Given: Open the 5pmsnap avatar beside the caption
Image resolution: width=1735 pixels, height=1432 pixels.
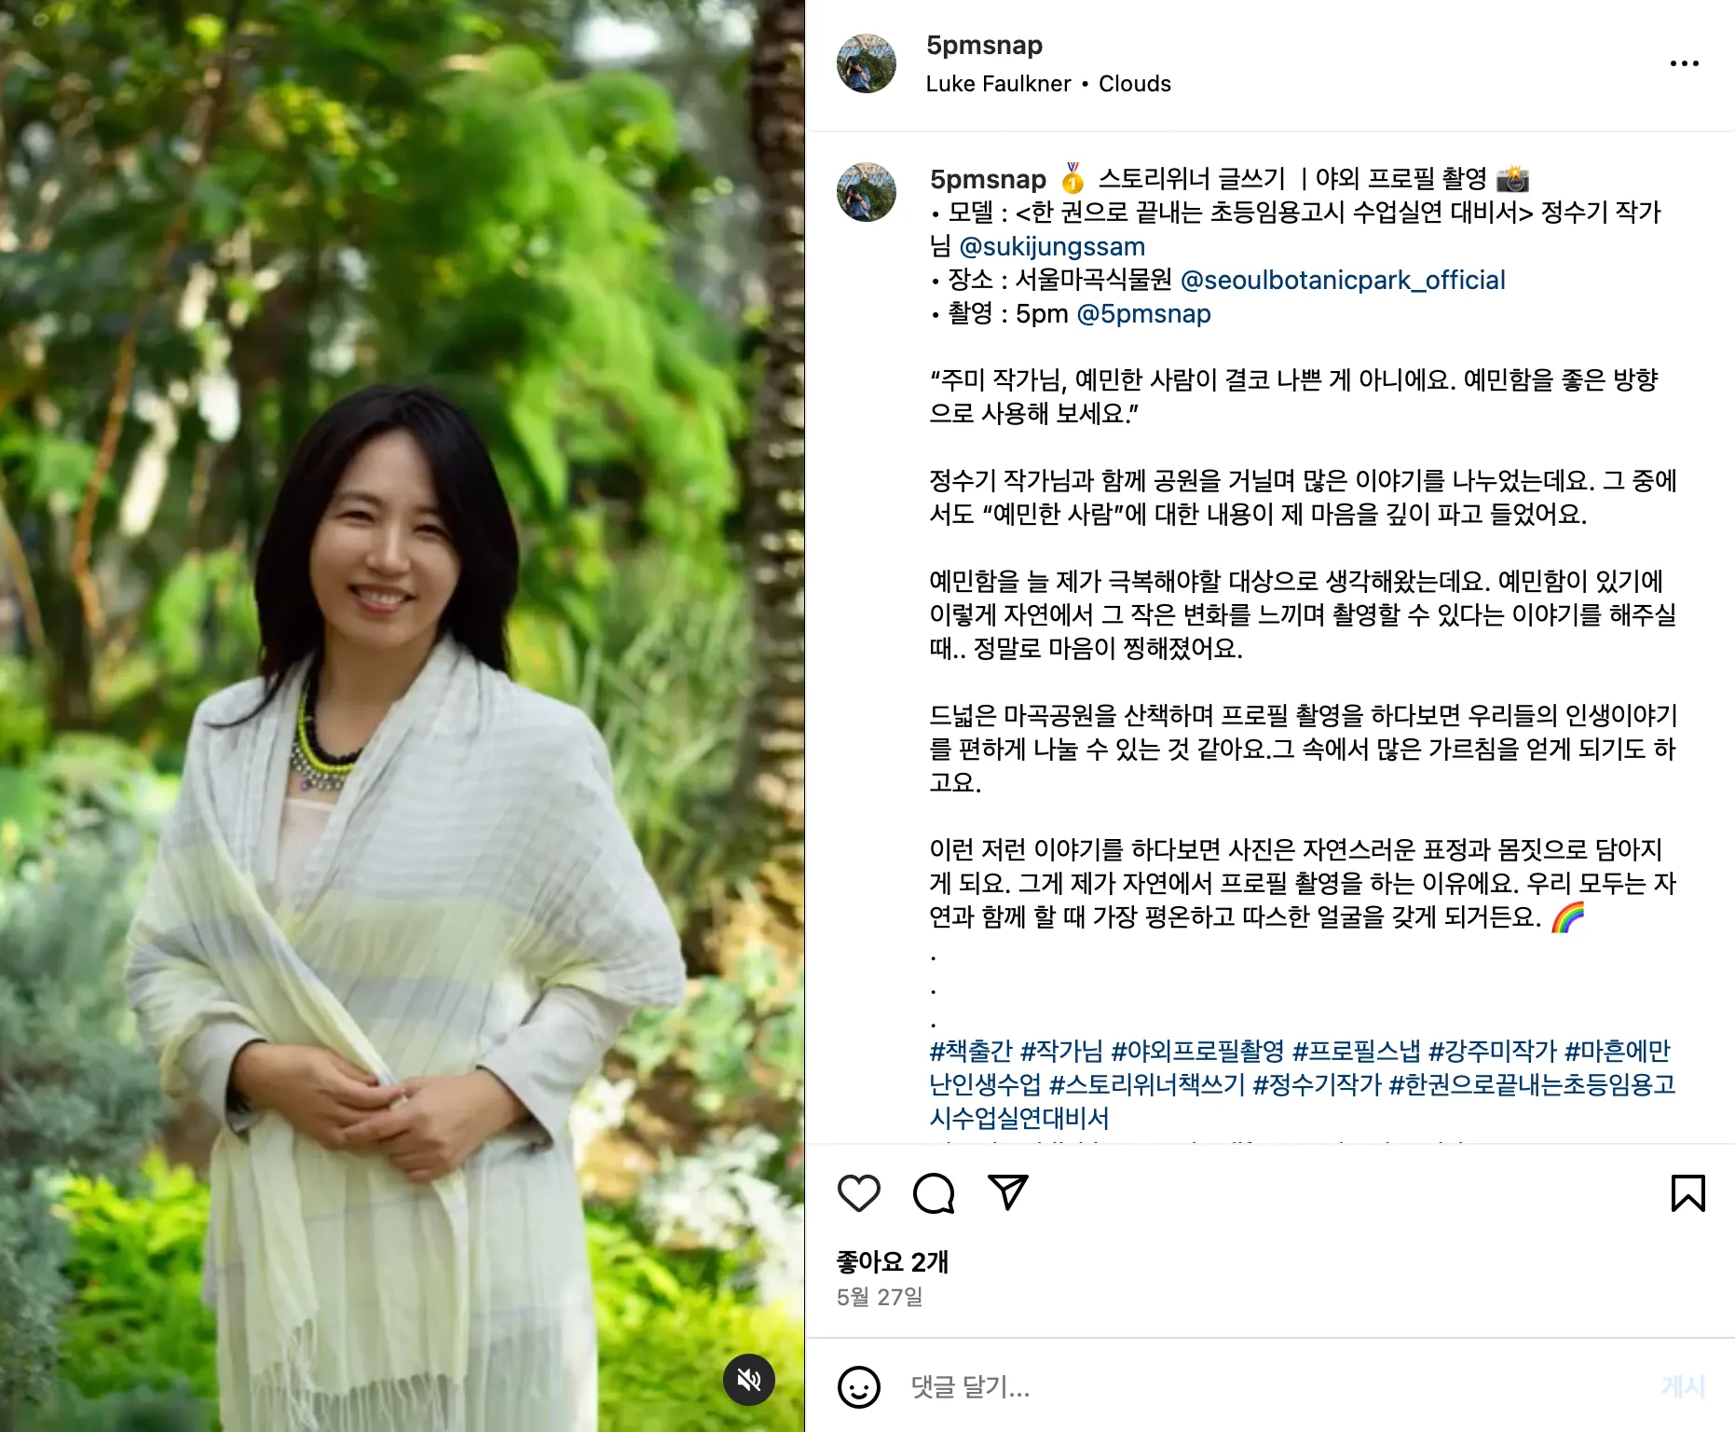Looking at the screenshot, I should click(866, 192).
